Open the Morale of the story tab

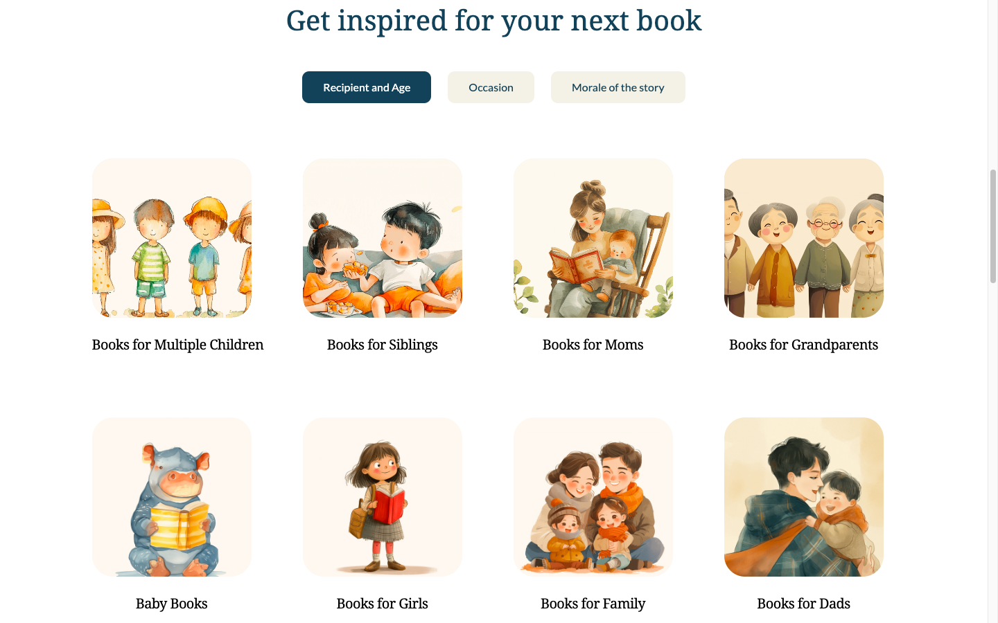[618, 87]
